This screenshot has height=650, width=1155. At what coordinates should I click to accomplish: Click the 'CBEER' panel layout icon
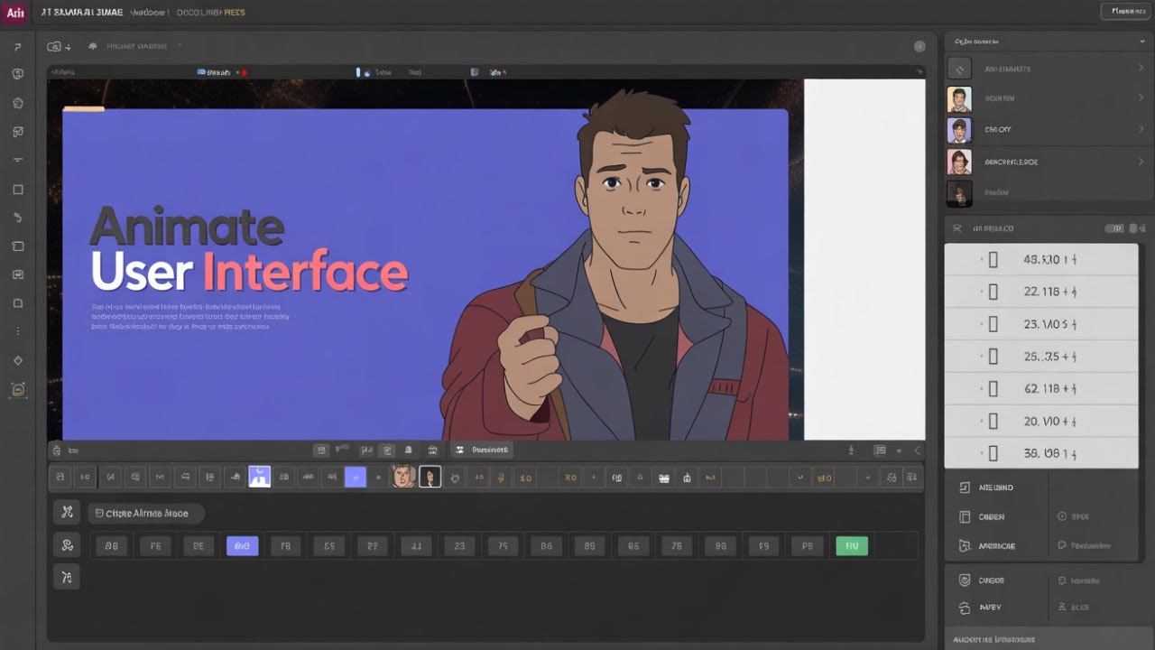pos(963,517)
